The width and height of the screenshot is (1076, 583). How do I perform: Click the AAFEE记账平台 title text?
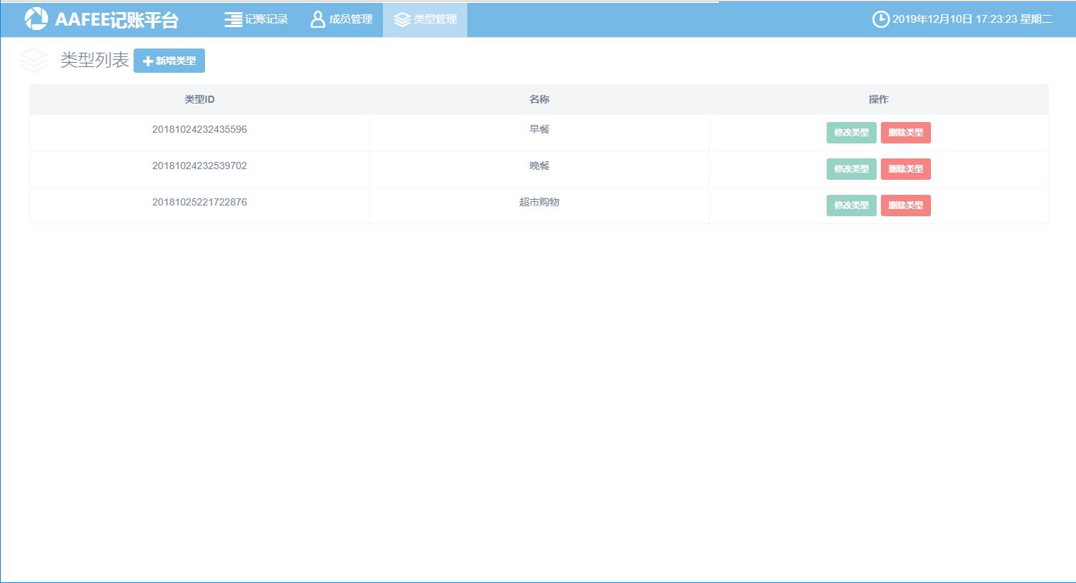(116, 20)
